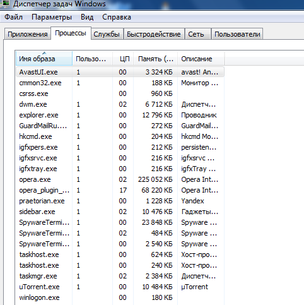Sort processes by the ЦП column
Viewport: 304px width, 305px height.
[x=123, y=58]
